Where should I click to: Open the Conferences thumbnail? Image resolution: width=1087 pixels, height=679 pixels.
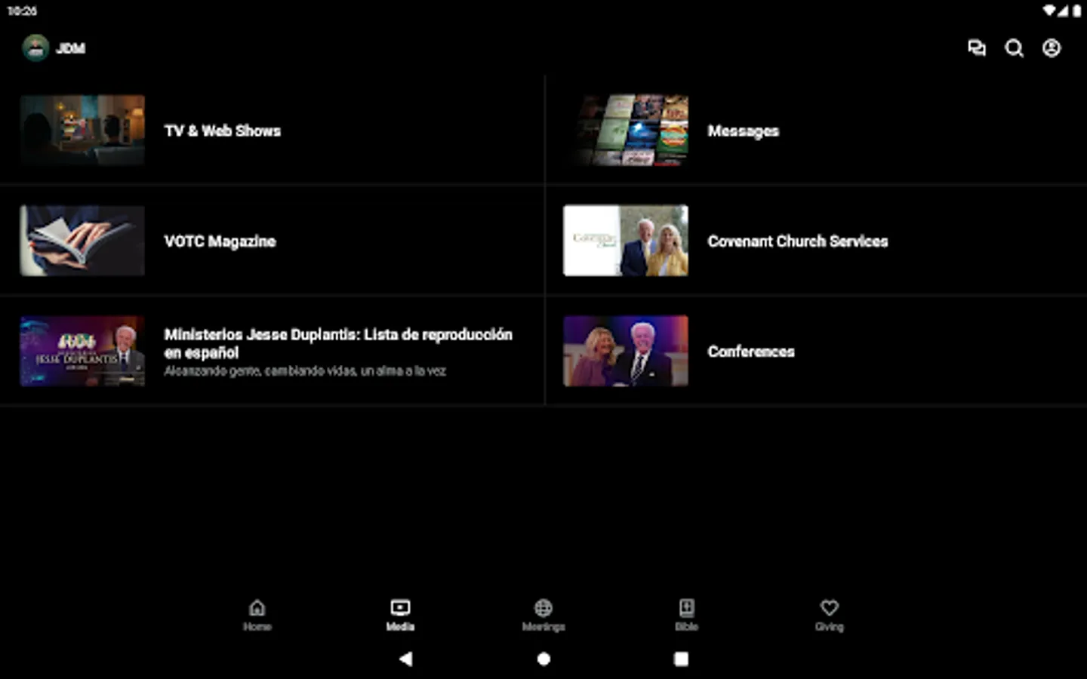coord(626,351)
